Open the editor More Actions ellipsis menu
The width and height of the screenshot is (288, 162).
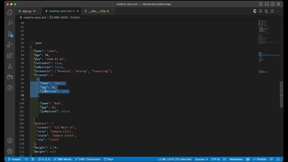[x=278, y=11]
